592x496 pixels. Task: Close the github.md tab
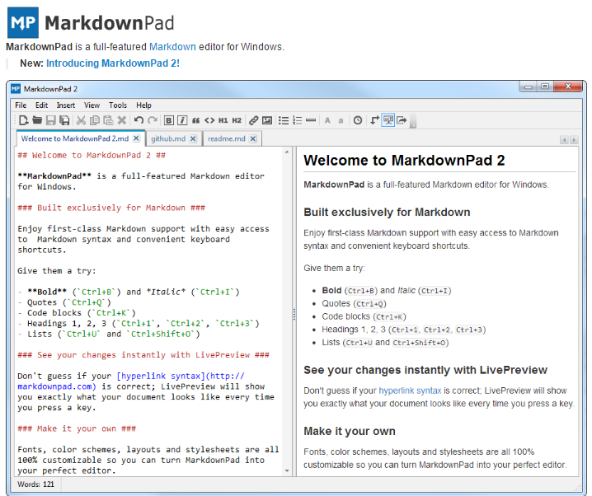(193, 138)
